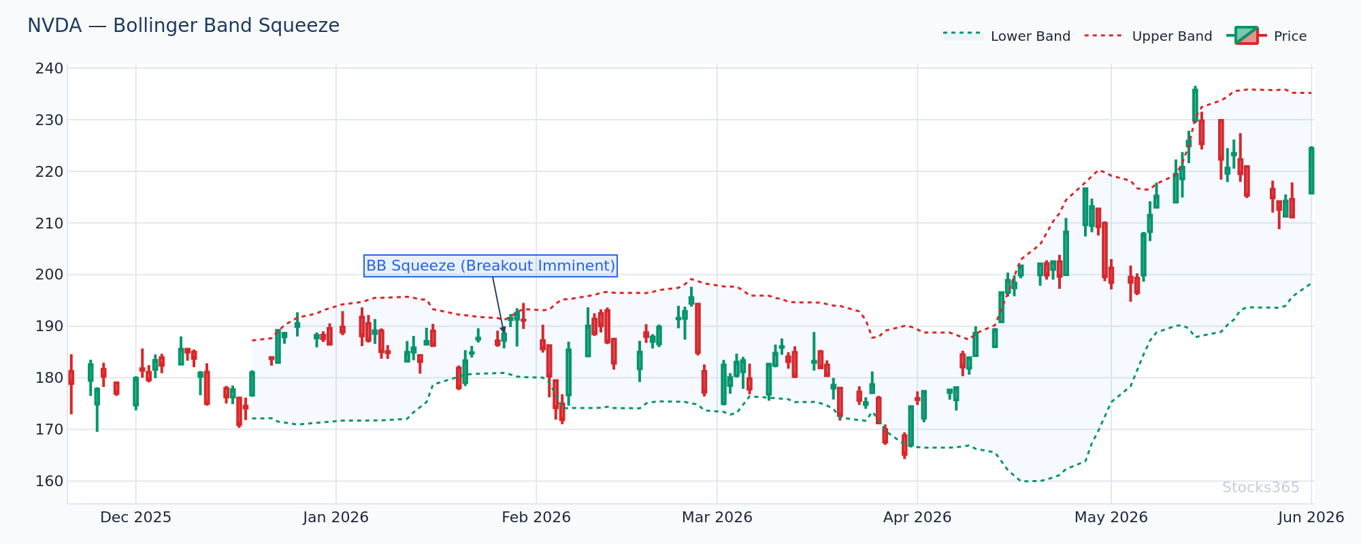Click the Mar 2026 x-axis label

(717, 517)
